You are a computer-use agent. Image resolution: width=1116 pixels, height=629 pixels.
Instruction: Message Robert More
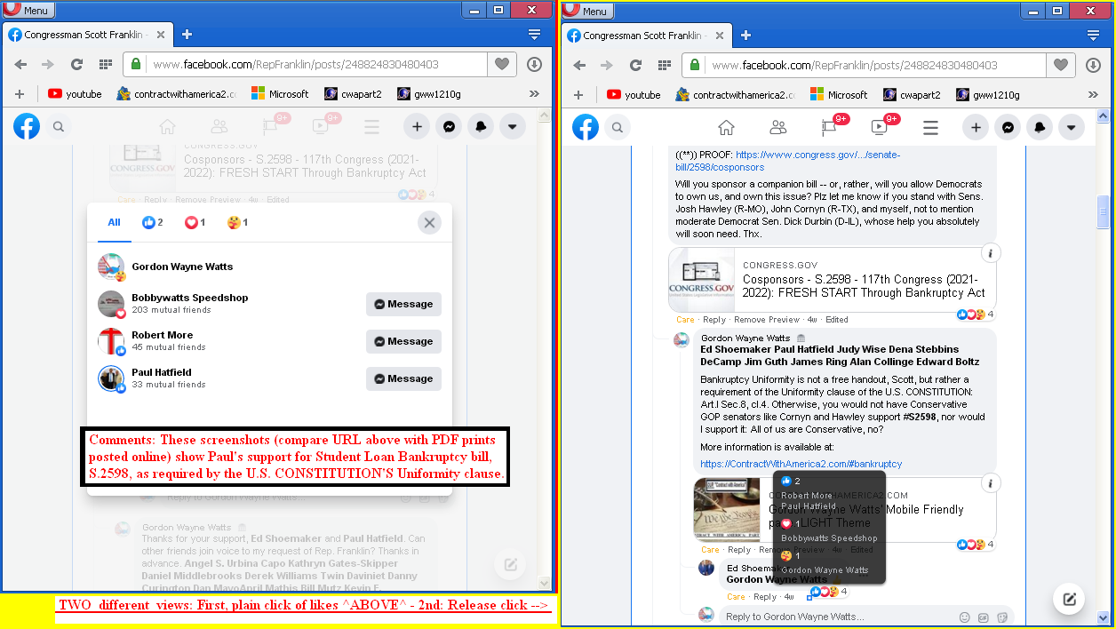pos(403,341)
